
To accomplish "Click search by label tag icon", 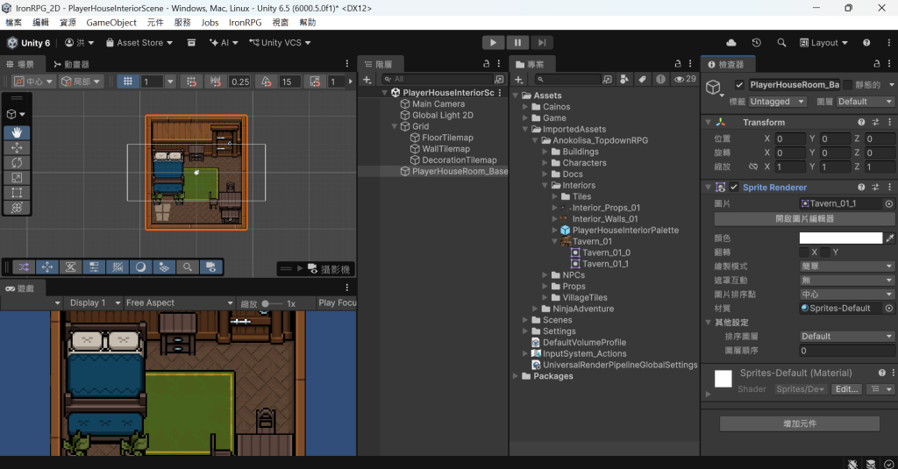I will pyautogui.click(x=643, y=80).
